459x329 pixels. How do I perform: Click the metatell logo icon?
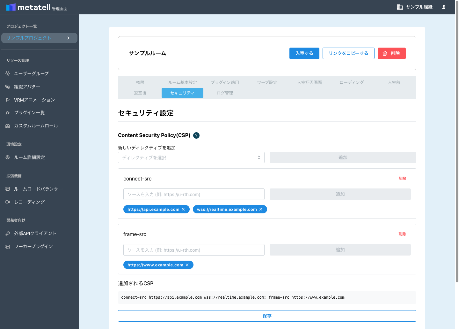coord(11,7)
